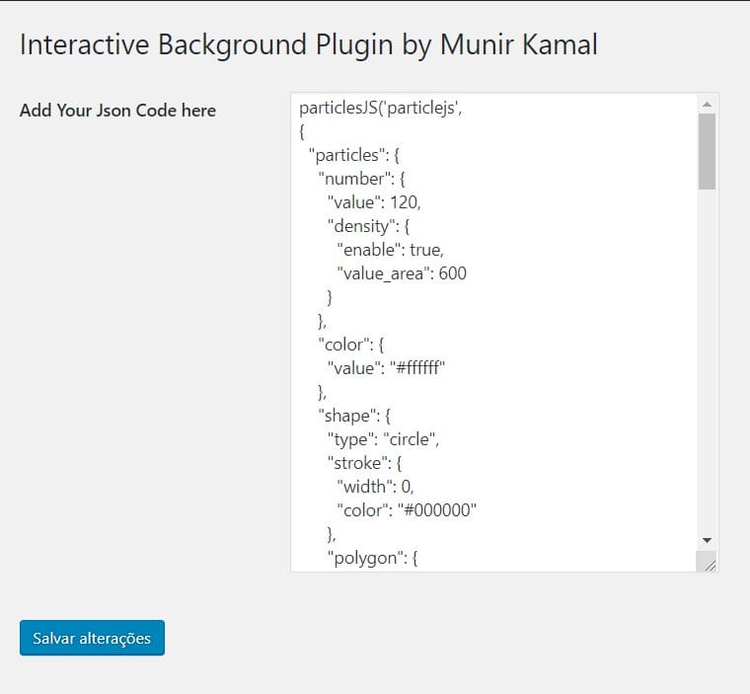Screen dimensions: 750x694
Task: Click the "width": 0 line
Action: coord(375,487)
